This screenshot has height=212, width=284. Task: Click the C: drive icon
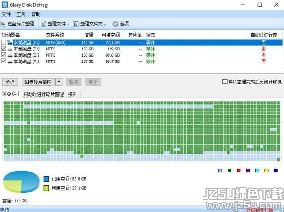(10, 42)
